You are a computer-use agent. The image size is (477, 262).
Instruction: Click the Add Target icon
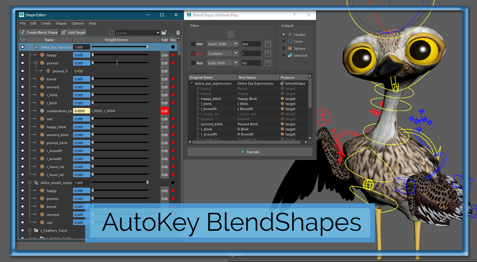64,32
